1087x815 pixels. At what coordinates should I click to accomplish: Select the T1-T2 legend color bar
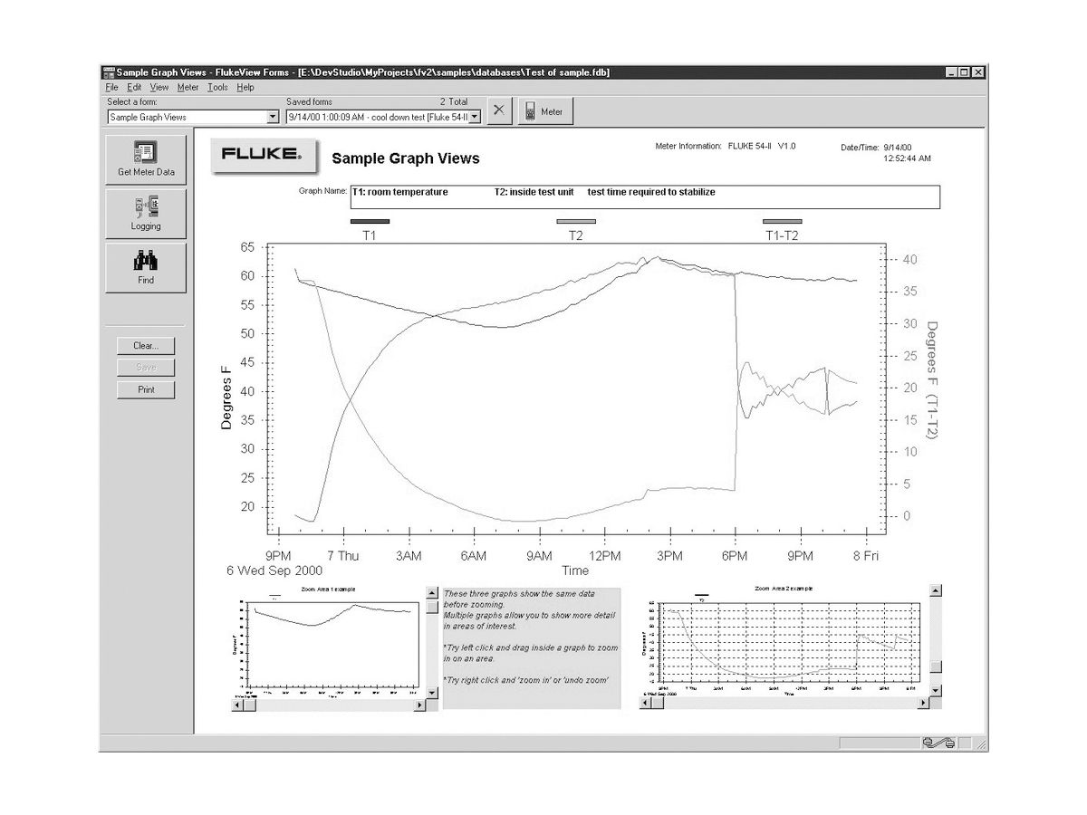(x=783, y=221)
